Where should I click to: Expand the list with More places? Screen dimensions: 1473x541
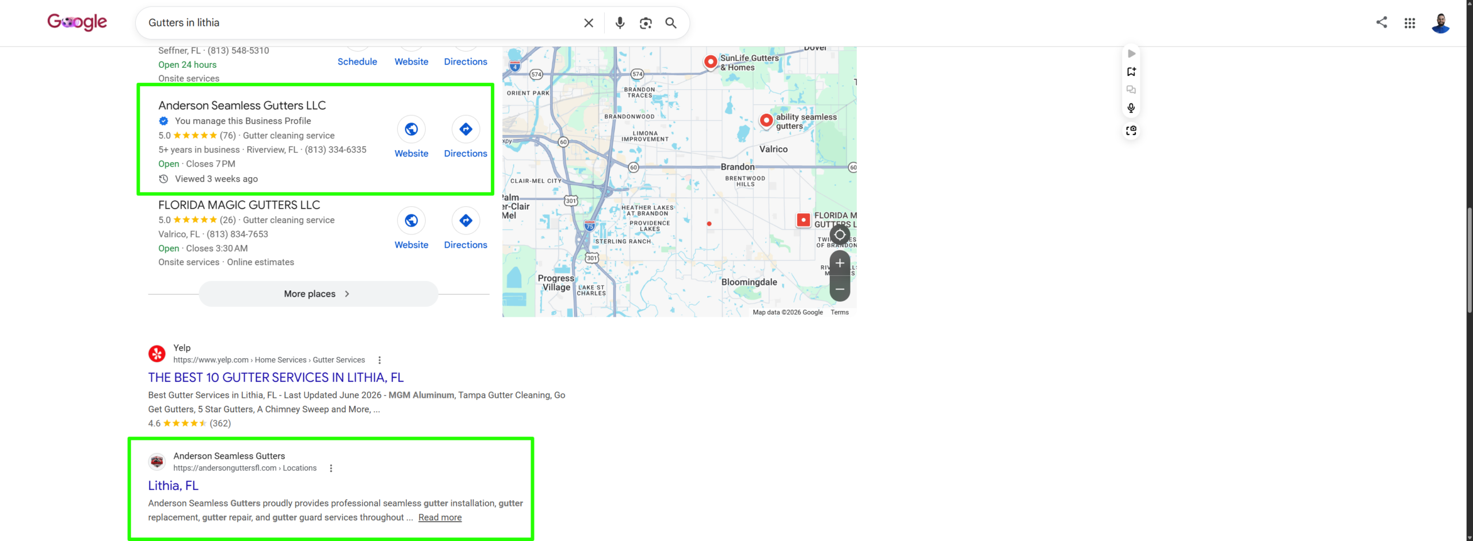tap(318, 294)
